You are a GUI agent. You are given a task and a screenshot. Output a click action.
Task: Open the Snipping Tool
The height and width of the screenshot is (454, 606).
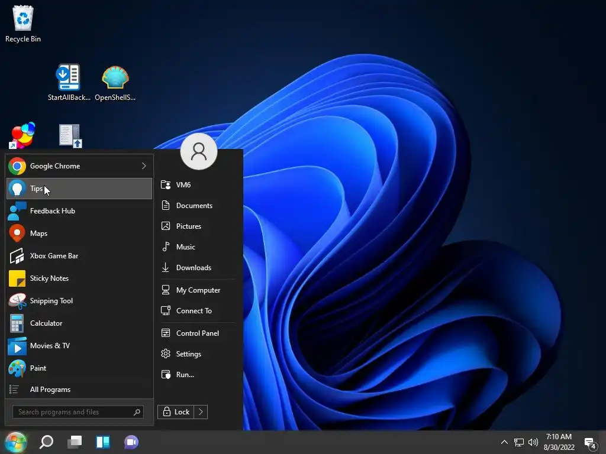pyautogui.click(x=79, y=301)
